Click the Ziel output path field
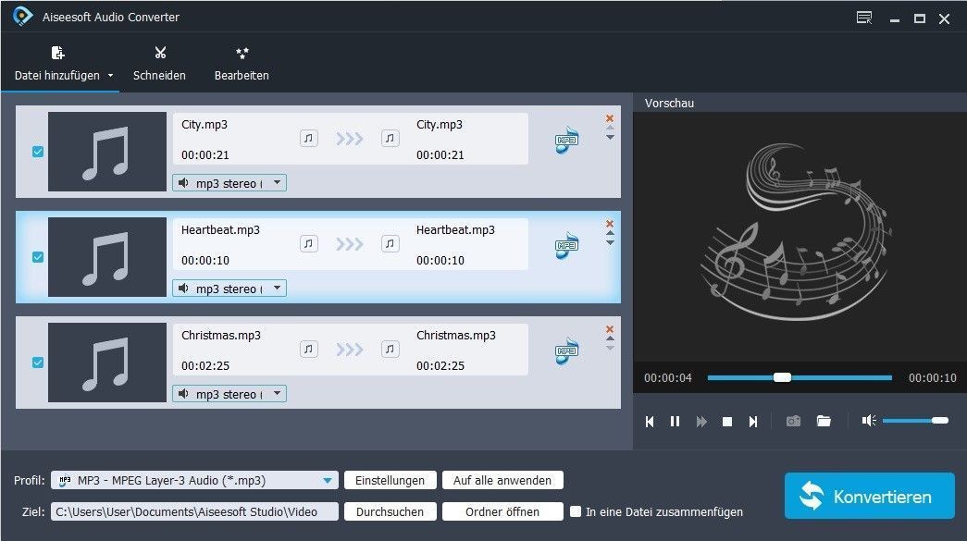967x541 pixels. (x=194, y=511)
